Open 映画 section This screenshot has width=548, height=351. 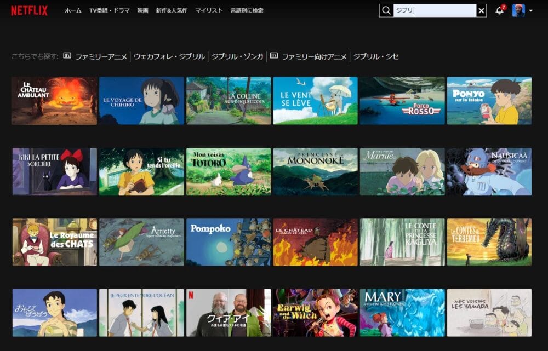point(143,10)
